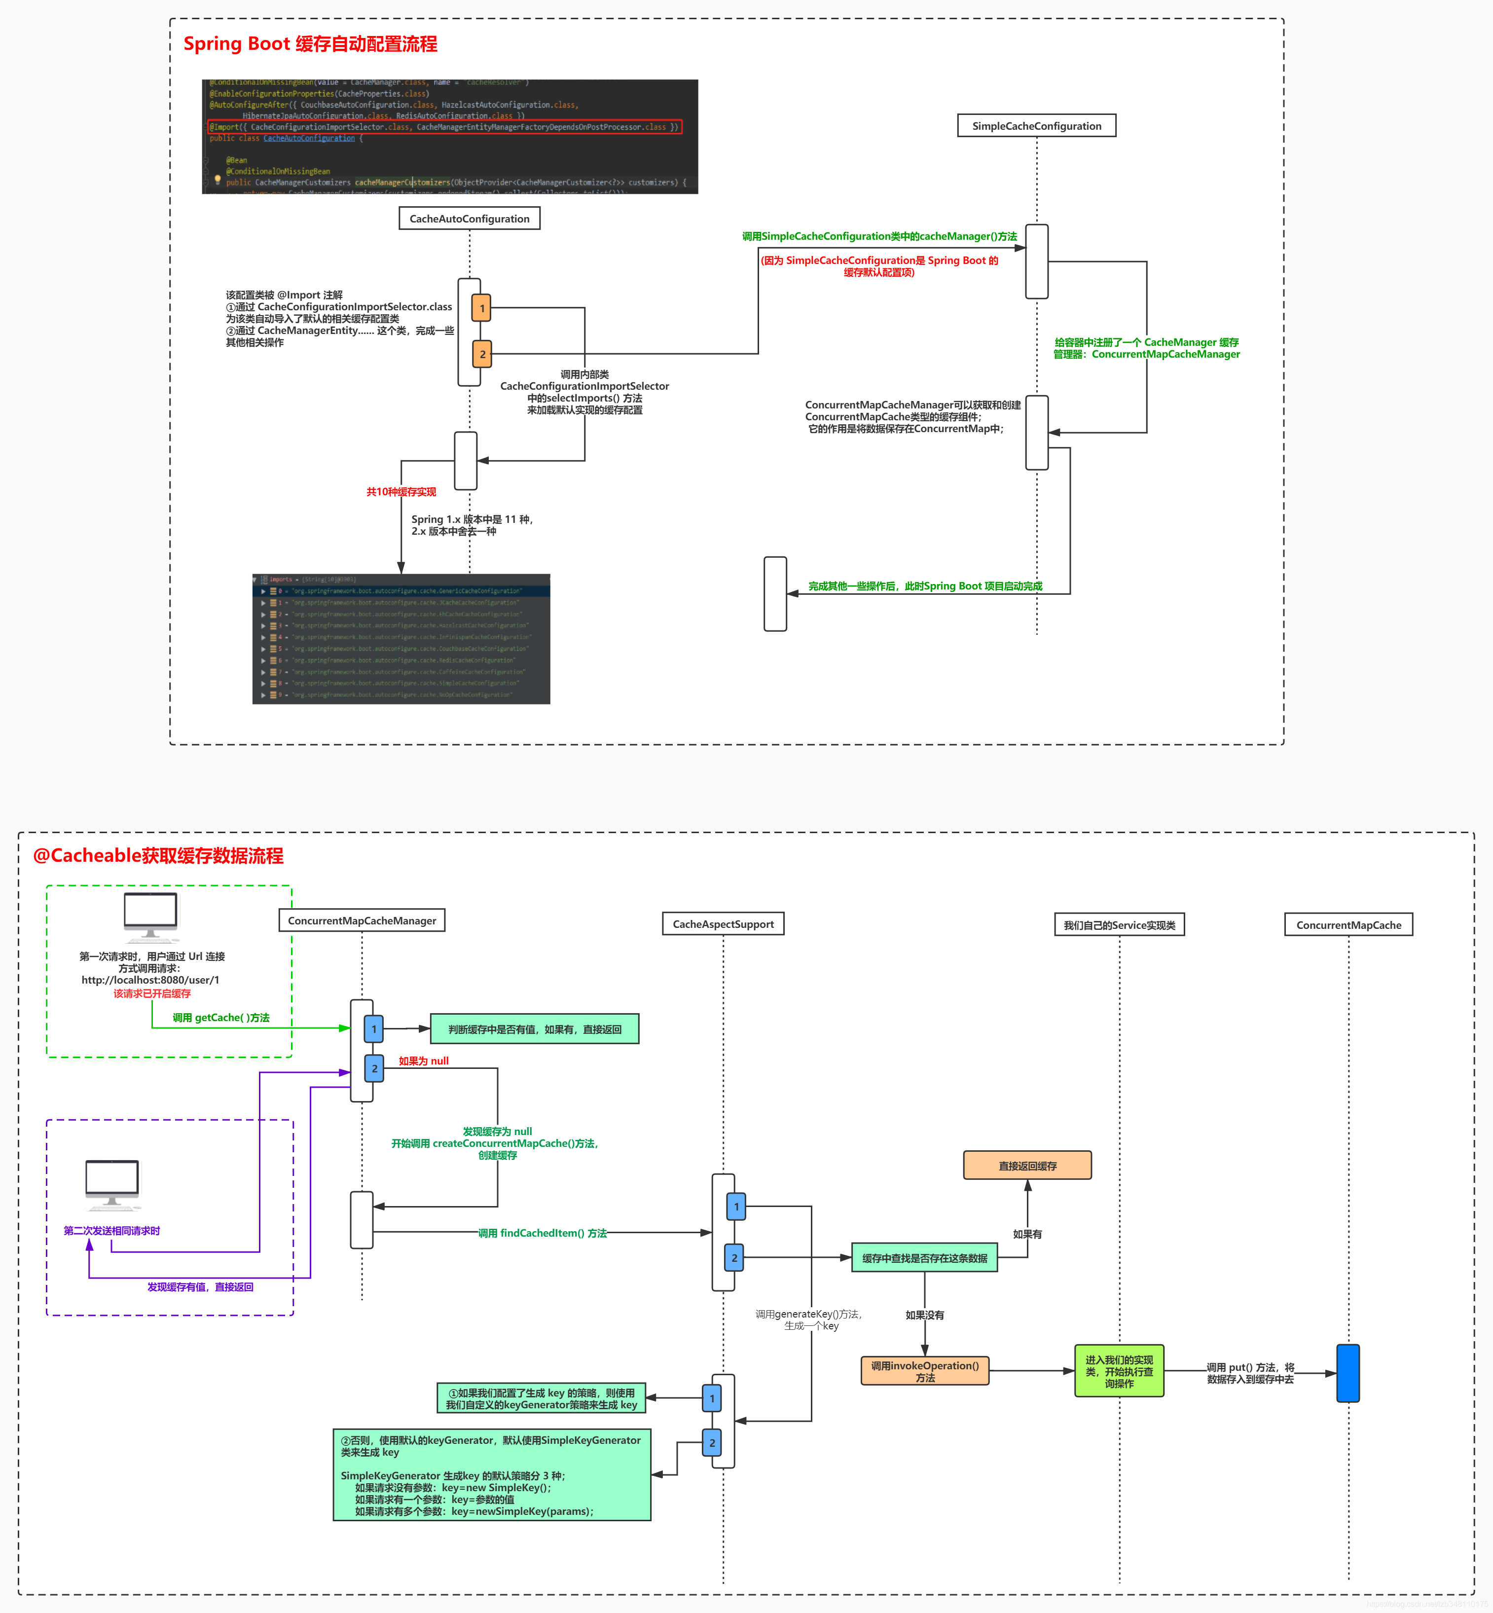Click blue step 2 next to 如果为 null
1493x1613 pixels.
click(x=374, y=1067)
